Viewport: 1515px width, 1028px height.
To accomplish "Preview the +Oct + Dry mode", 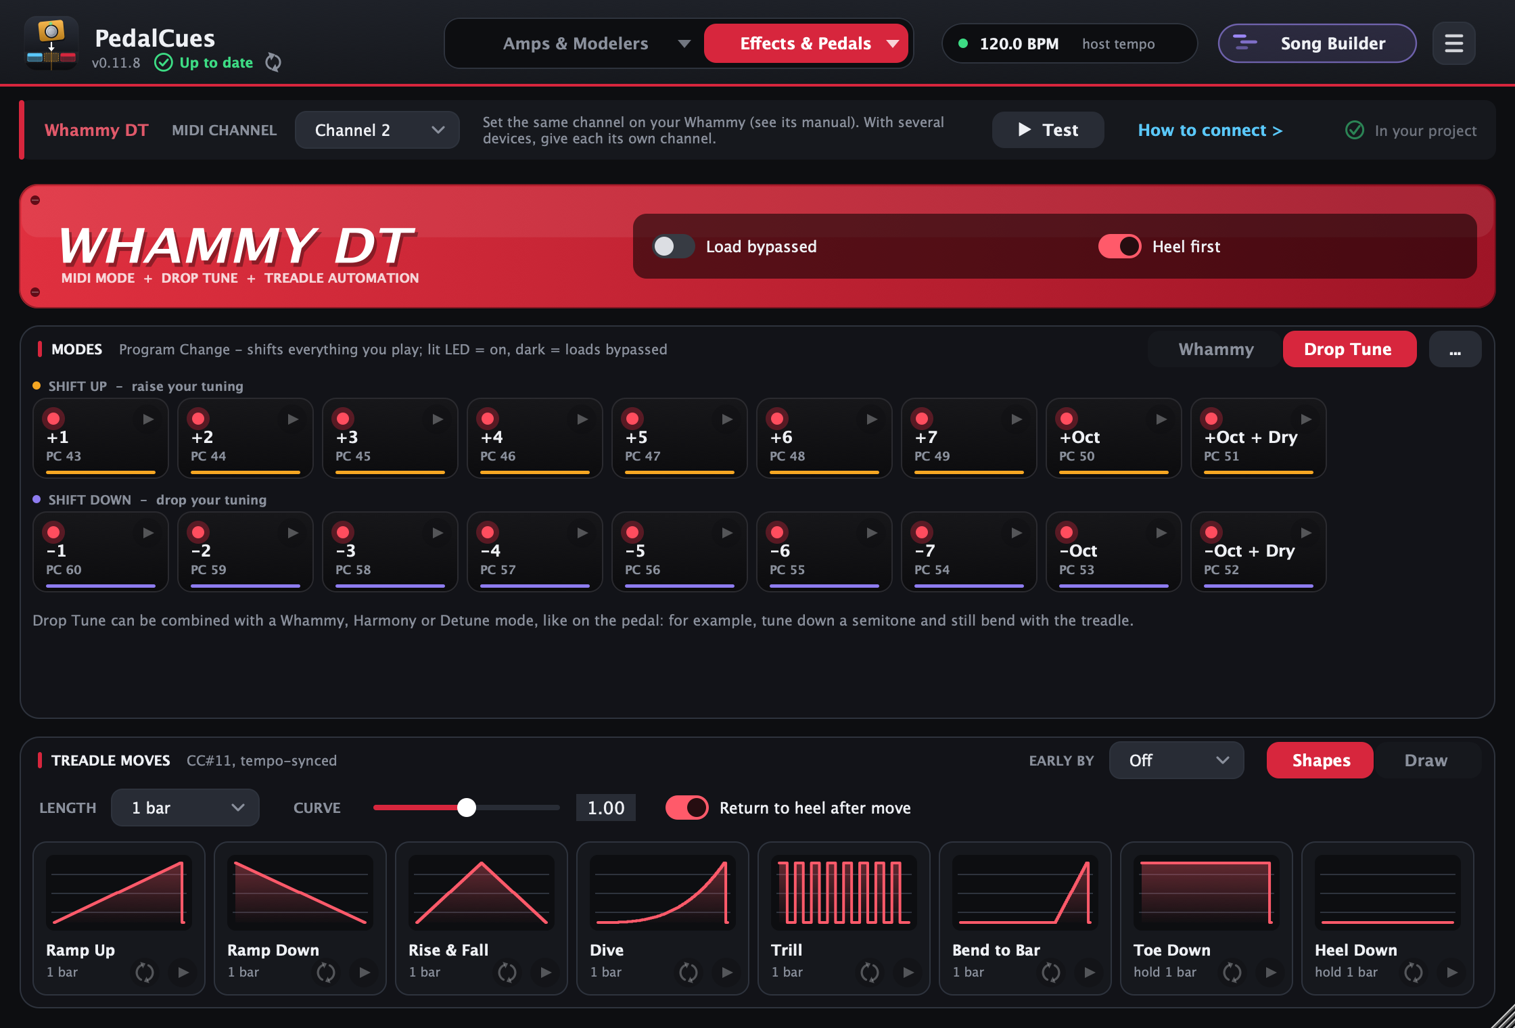I will click(x=1305, y=419).
